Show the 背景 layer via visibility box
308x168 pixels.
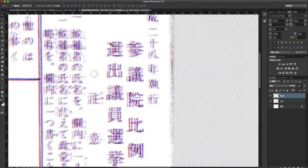[271, 106]
